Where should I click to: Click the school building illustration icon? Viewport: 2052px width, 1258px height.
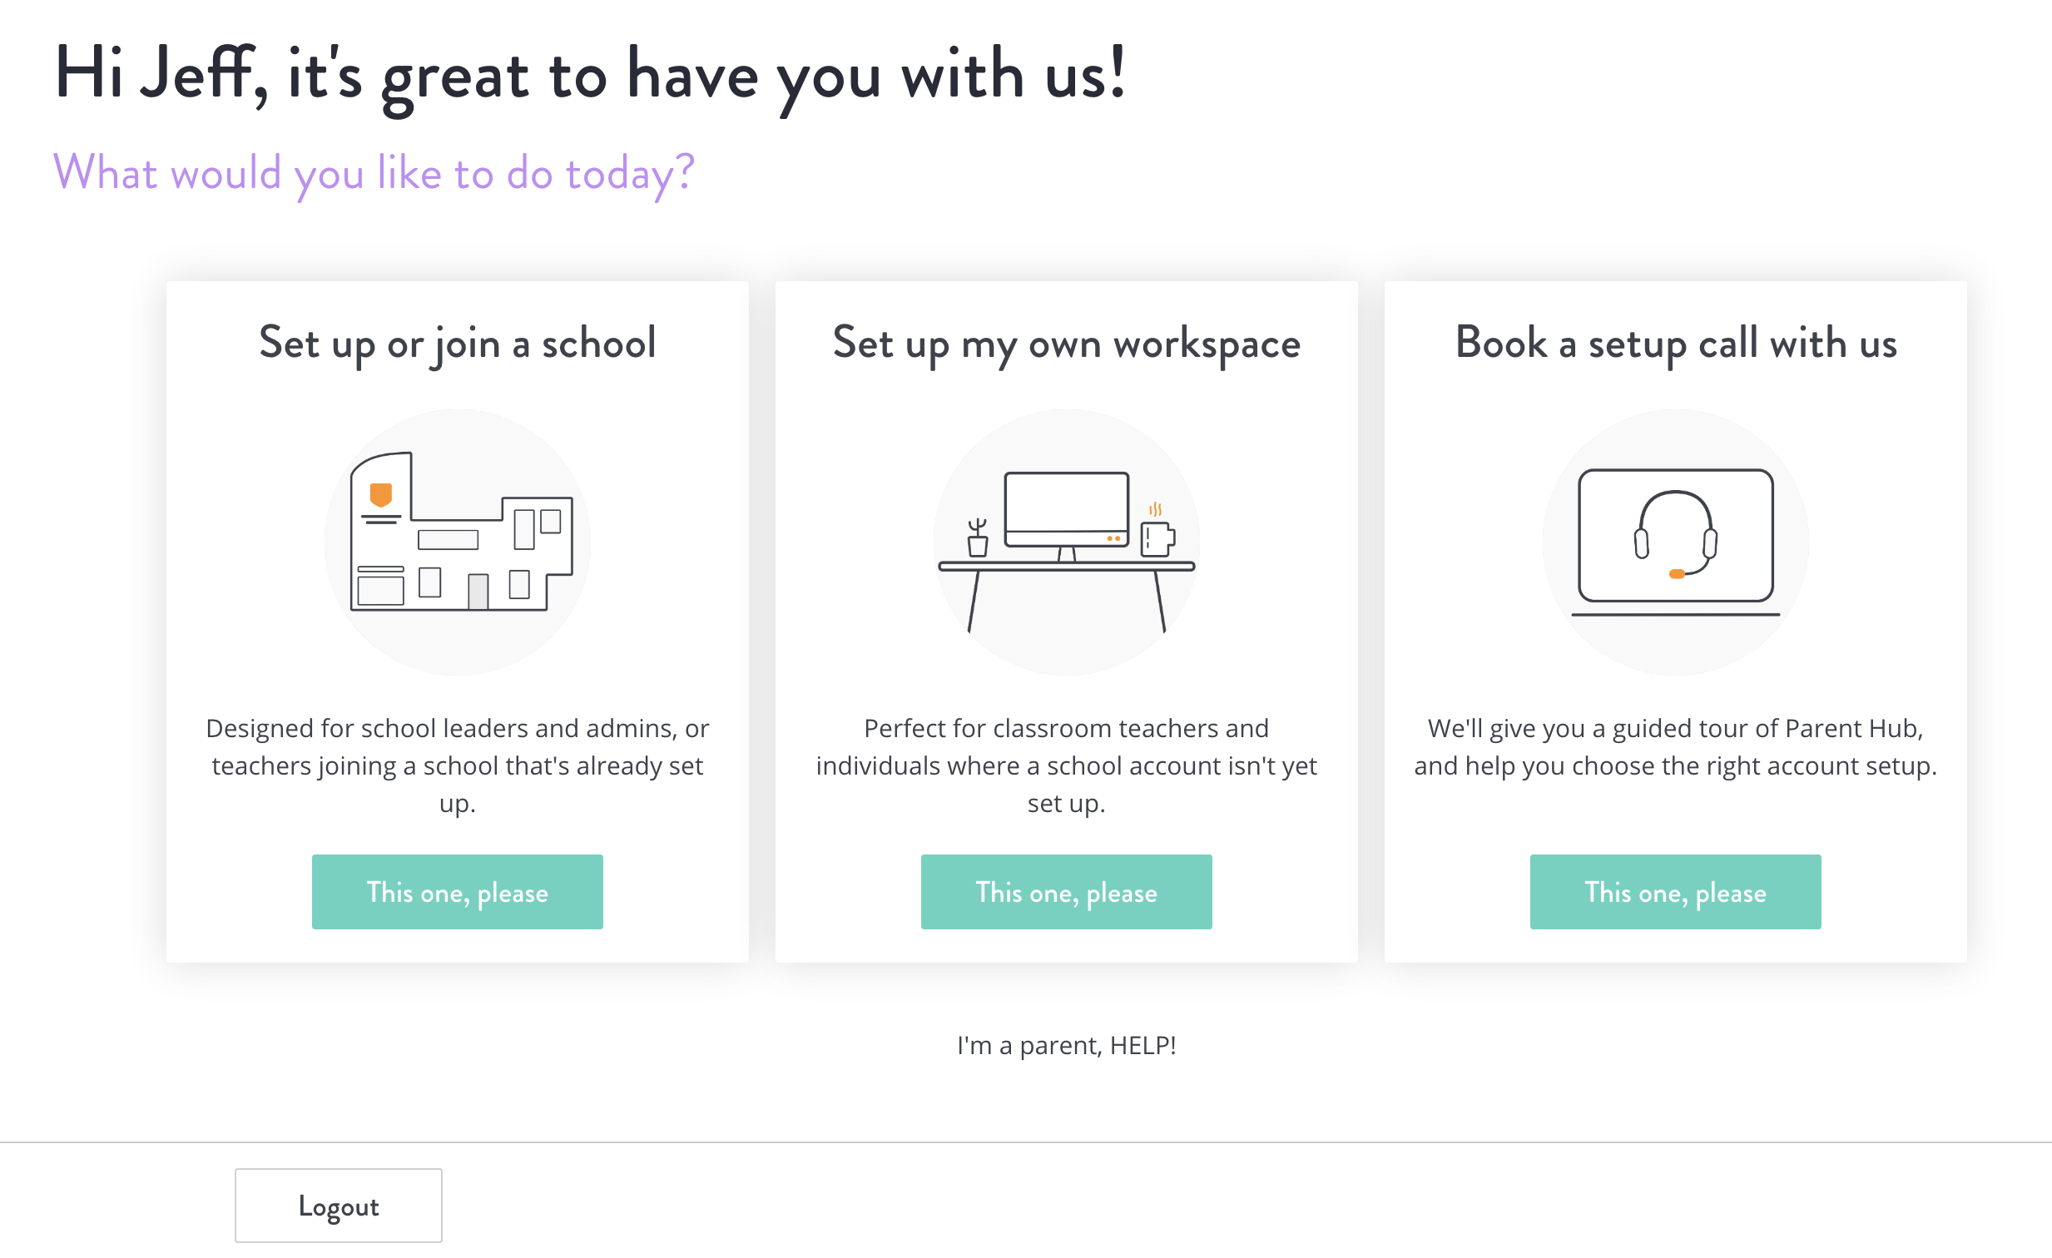[x=457, y=542]
